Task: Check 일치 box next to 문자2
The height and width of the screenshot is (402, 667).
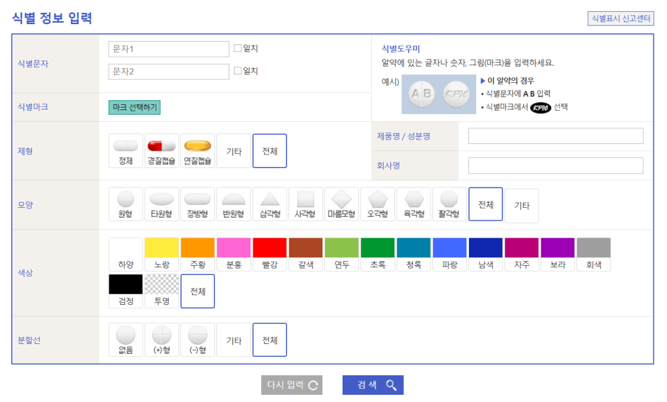Action: tap(238, 71)
